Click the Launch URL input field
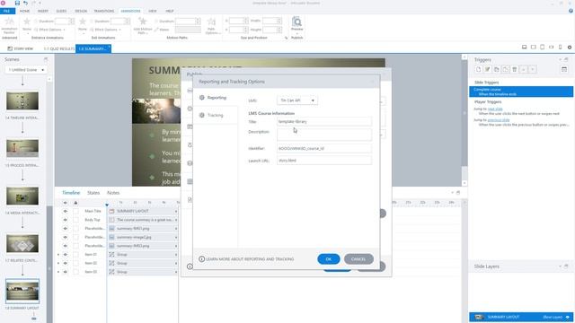The image size is (575, 323). tap(324, 161)
